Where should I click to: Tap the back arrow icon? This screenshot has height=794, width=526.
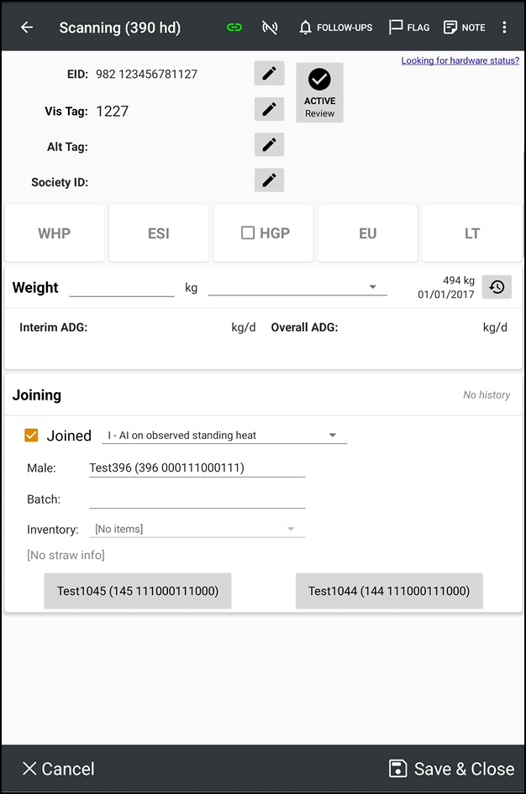27,28
